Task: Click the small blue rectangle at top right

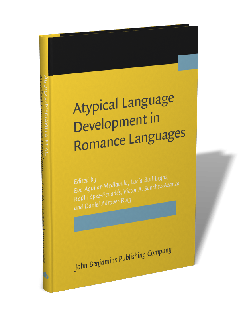Action: [188, 62]
